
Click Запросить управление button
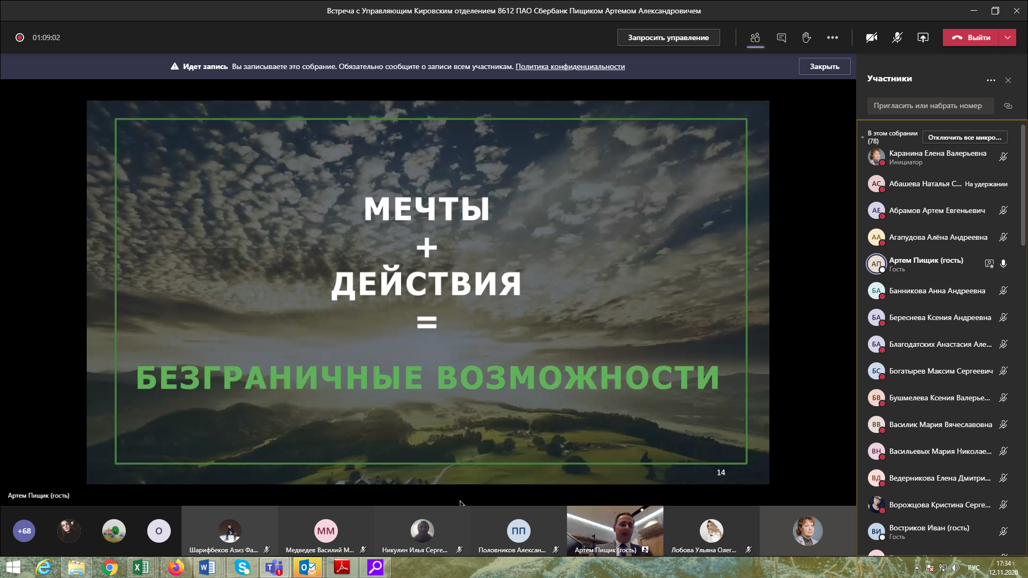pyautogui.click(x=668, y=37)
